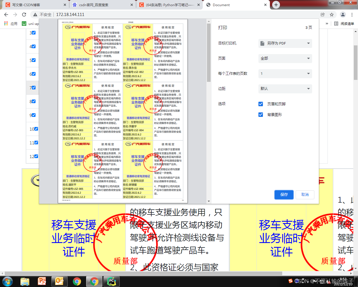Uncheck row 3 checkbox
The image size is (358, 287).
pyautogui.click(x=34, y=33)
